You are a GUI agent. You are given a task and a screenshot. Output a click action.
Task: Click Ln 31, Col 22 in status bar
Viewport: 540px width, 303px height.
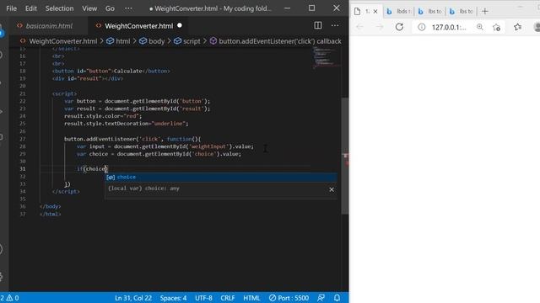click(x=133, y=298)
